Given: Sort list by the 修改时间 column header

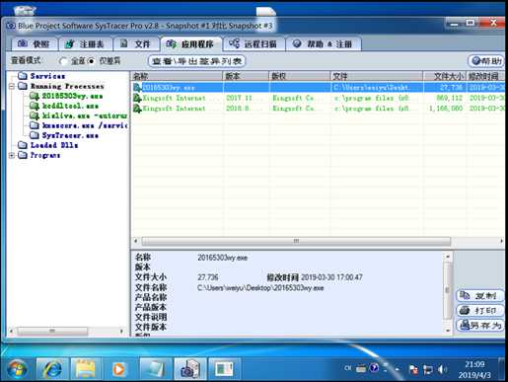Looking at the screenshot, I should click(x=485, y=76).
